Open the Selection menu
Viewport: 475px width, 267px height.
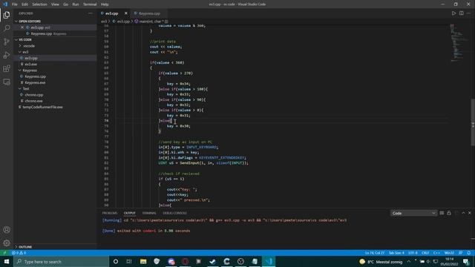pyautogui.click(x=39, y=4)
